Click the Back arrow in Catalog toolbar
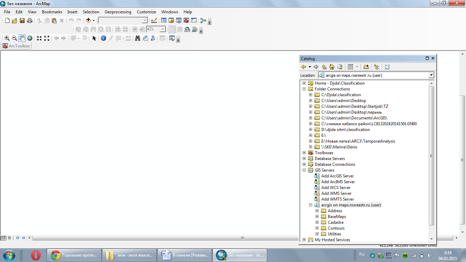 [x=304, y=67]
